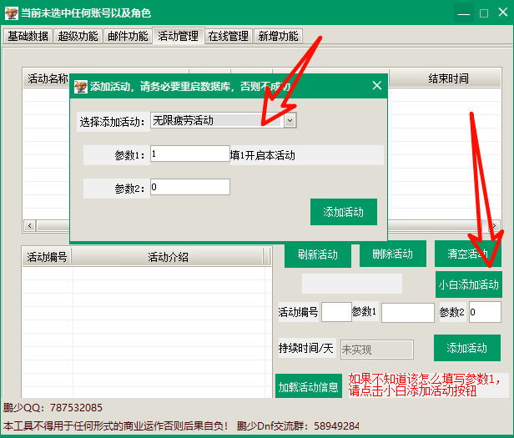
Task: Click the 刷新活动 button
Action: [x=317, y=254]
